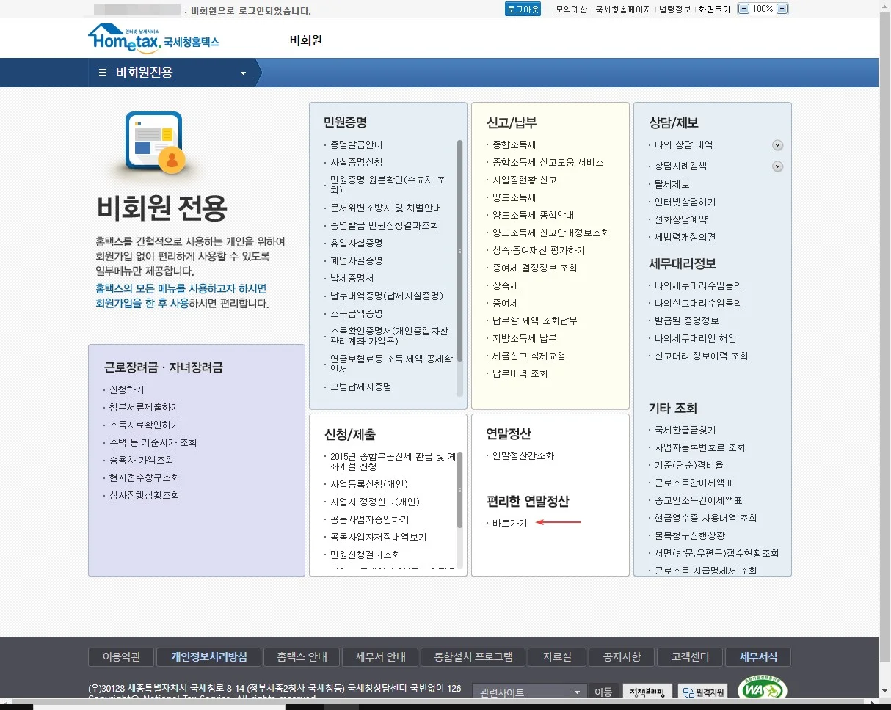Open 종합소득세 link
This screenshot has height=710, width=891.
click(x=514, y=144)
